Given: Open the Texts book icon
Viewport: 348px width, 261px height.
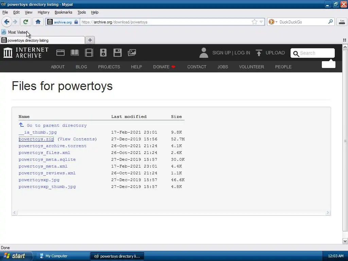Looking at the screenshot, I should click(x=74, y=53).
